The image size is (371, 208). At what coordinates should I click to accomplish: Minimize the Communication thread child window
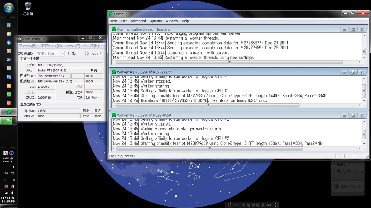pyautogui.click(x=344, y=30)
